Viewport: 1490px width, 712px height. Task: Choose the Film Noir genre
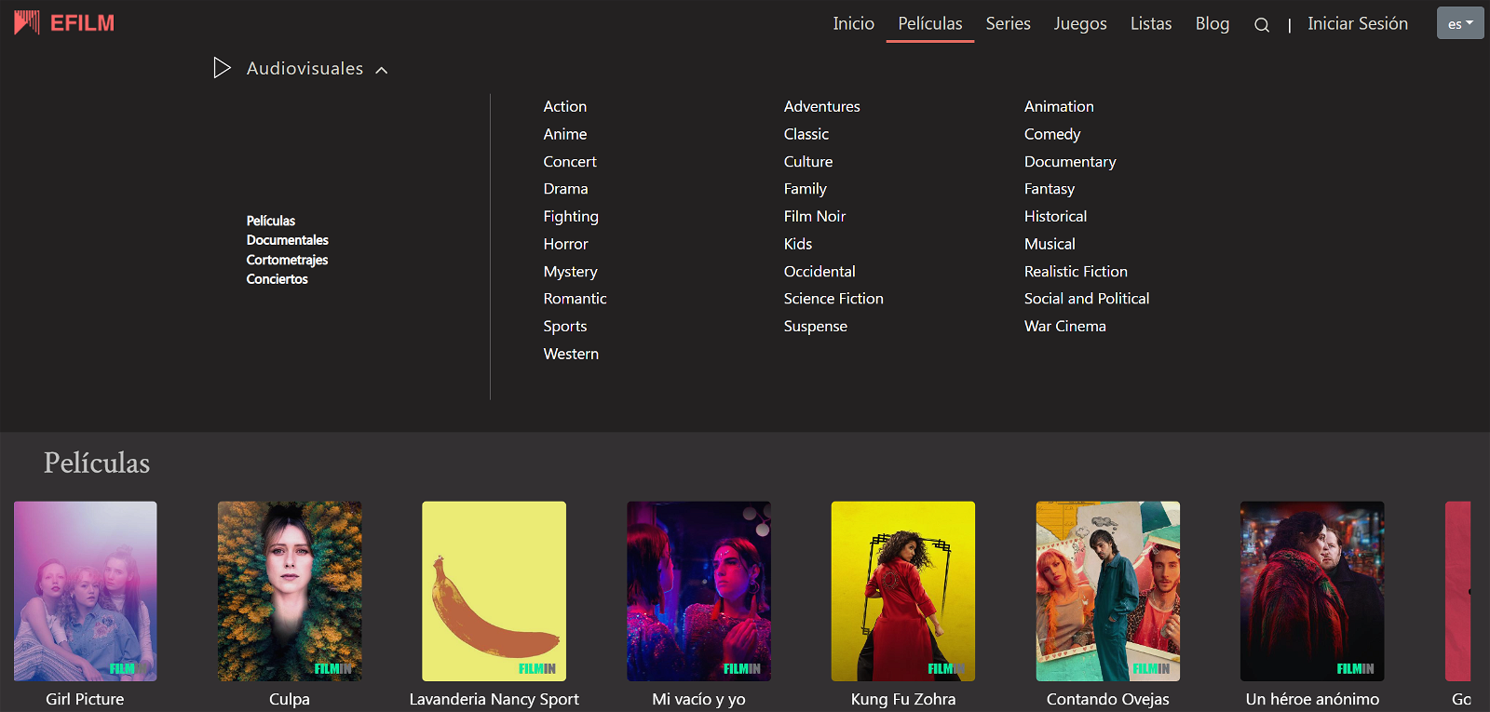[x=814, y=216]
